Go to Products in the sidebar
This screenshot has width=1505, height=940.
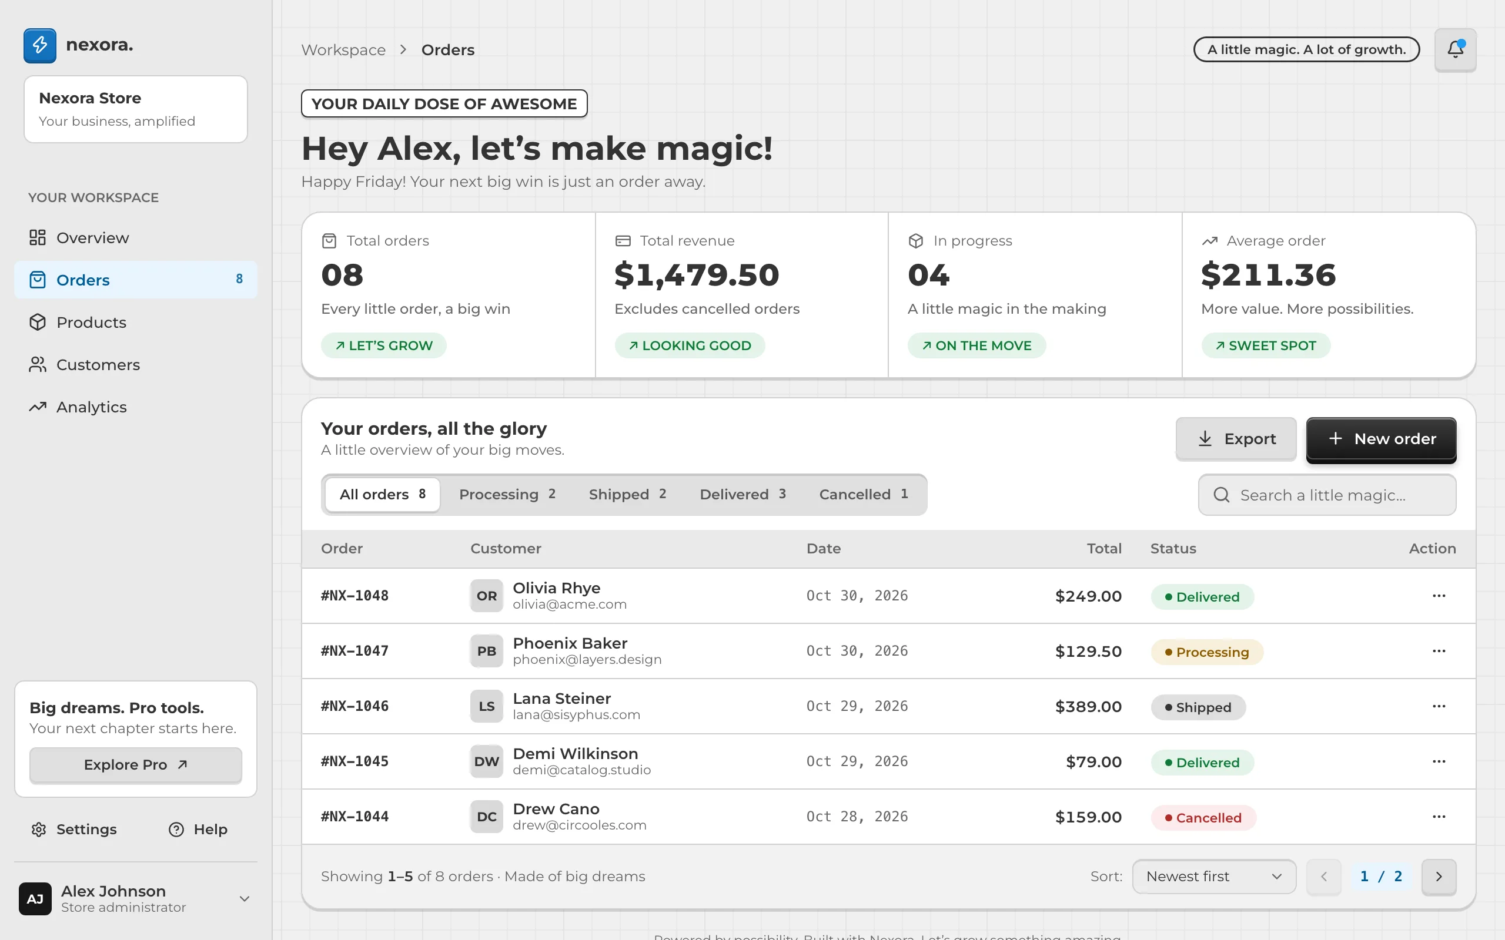tap(135, 322)
